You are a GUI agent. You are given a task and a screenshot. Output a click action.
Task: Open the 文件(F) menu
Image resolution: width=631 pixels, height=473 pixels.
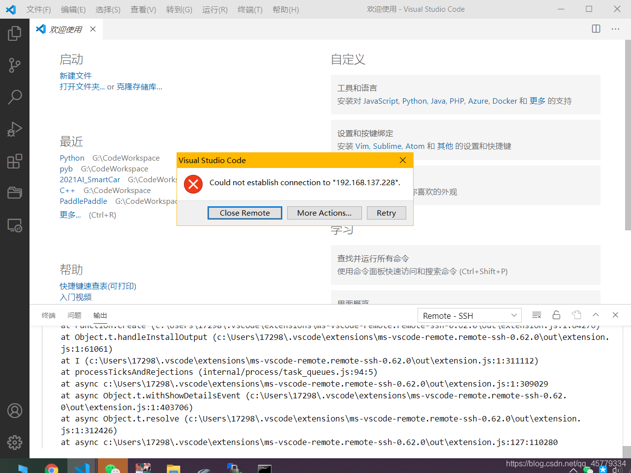point(38,9)
